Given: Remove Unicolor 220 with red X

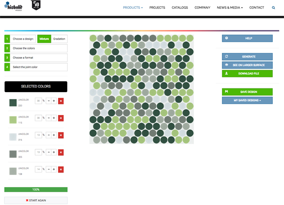Looking at the screenshot, I should [x=61, y=101].
